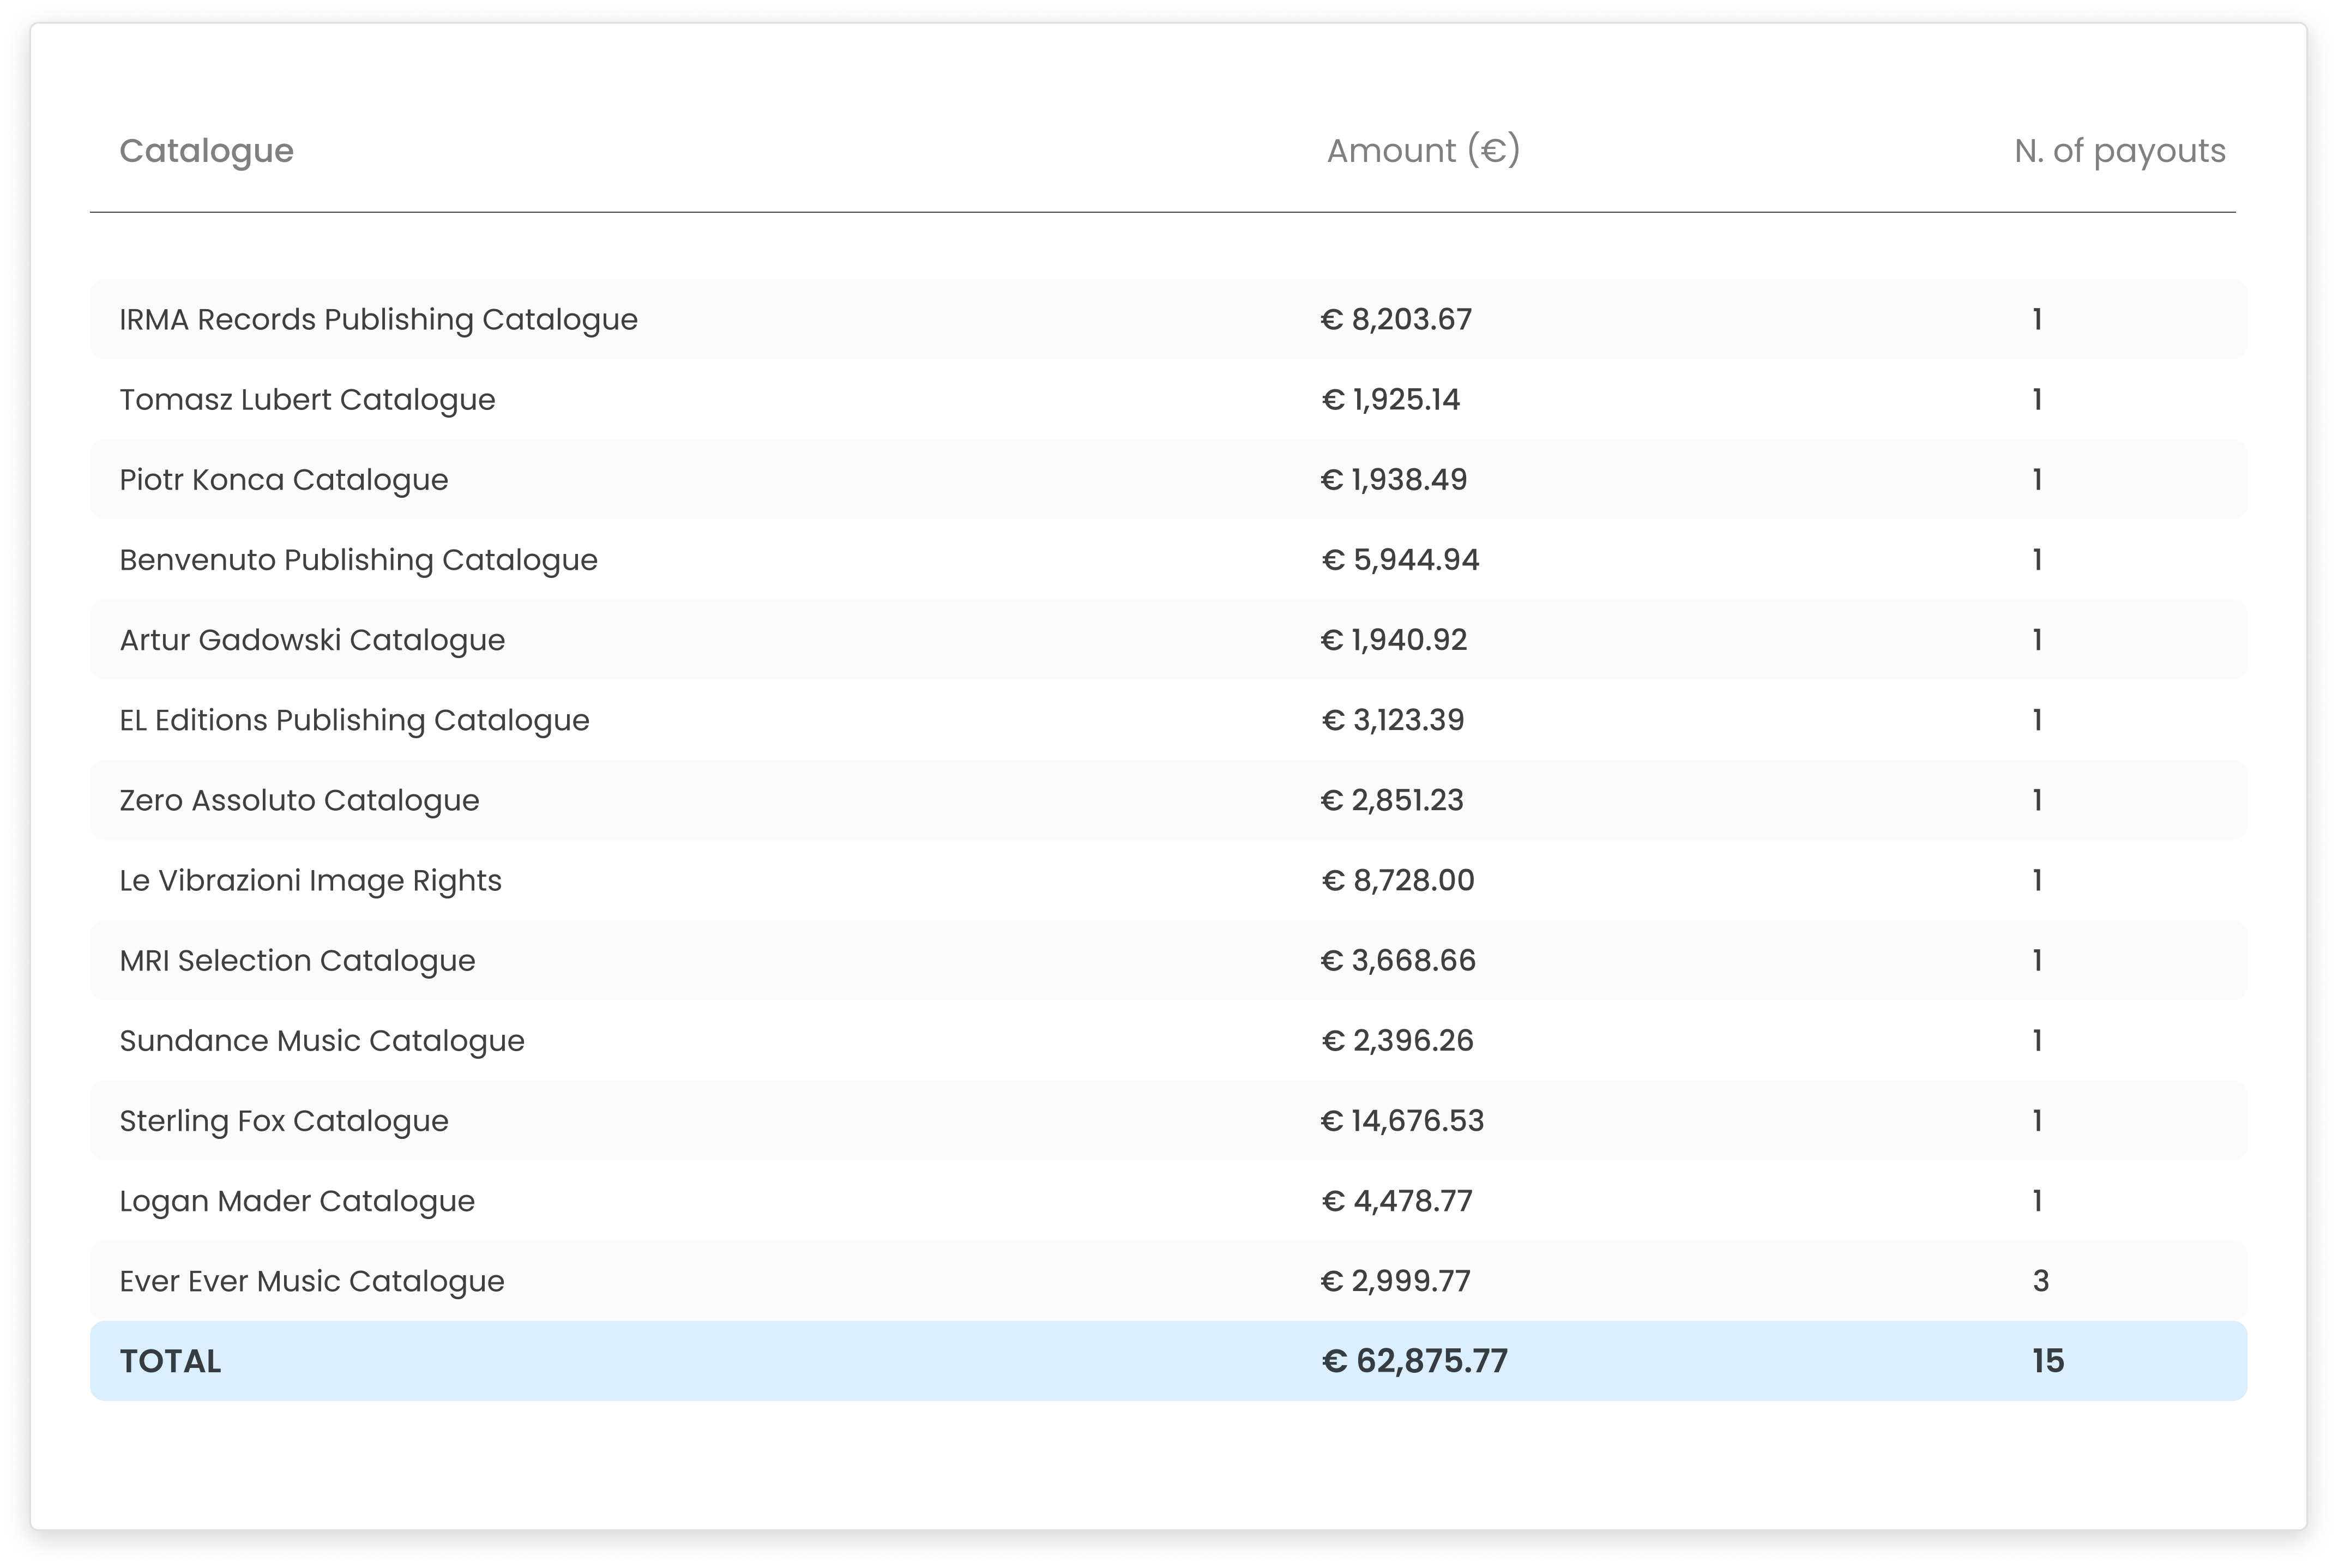2338x1568 pixels.
Task: Click amount € 1,925.14
Action: 1390,399
